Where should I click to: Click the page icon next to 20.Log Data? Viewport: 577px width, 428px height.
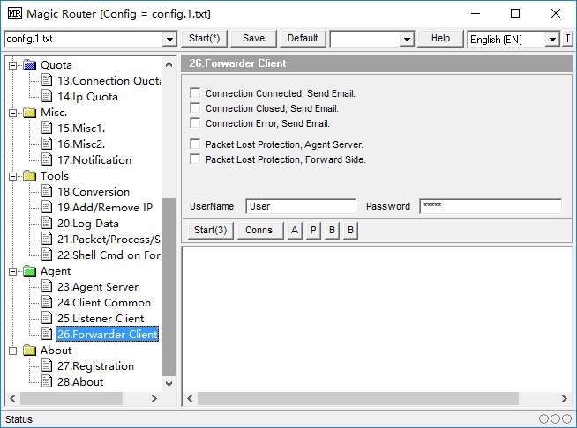pos(47,223)
